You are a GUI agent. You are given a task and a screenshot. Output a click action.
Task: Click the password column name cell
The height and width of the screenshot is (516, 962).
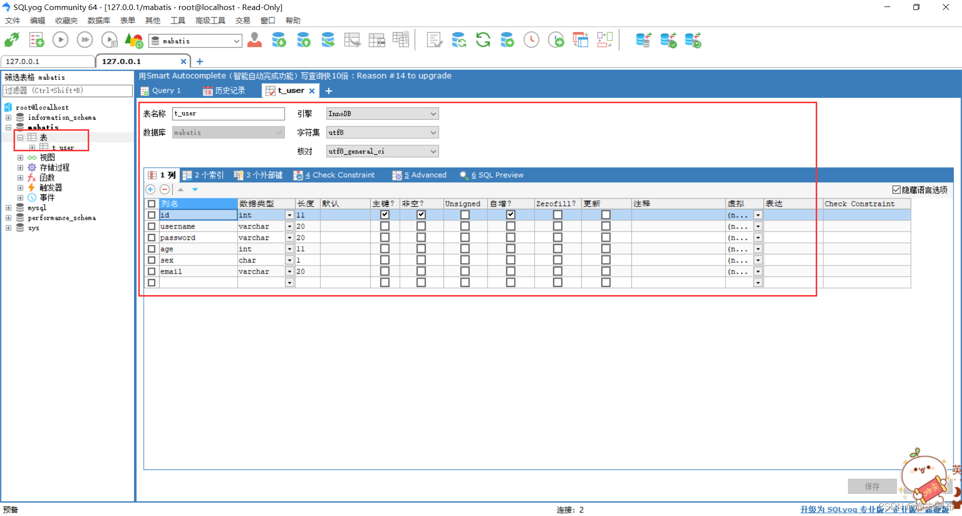[198, 237]
